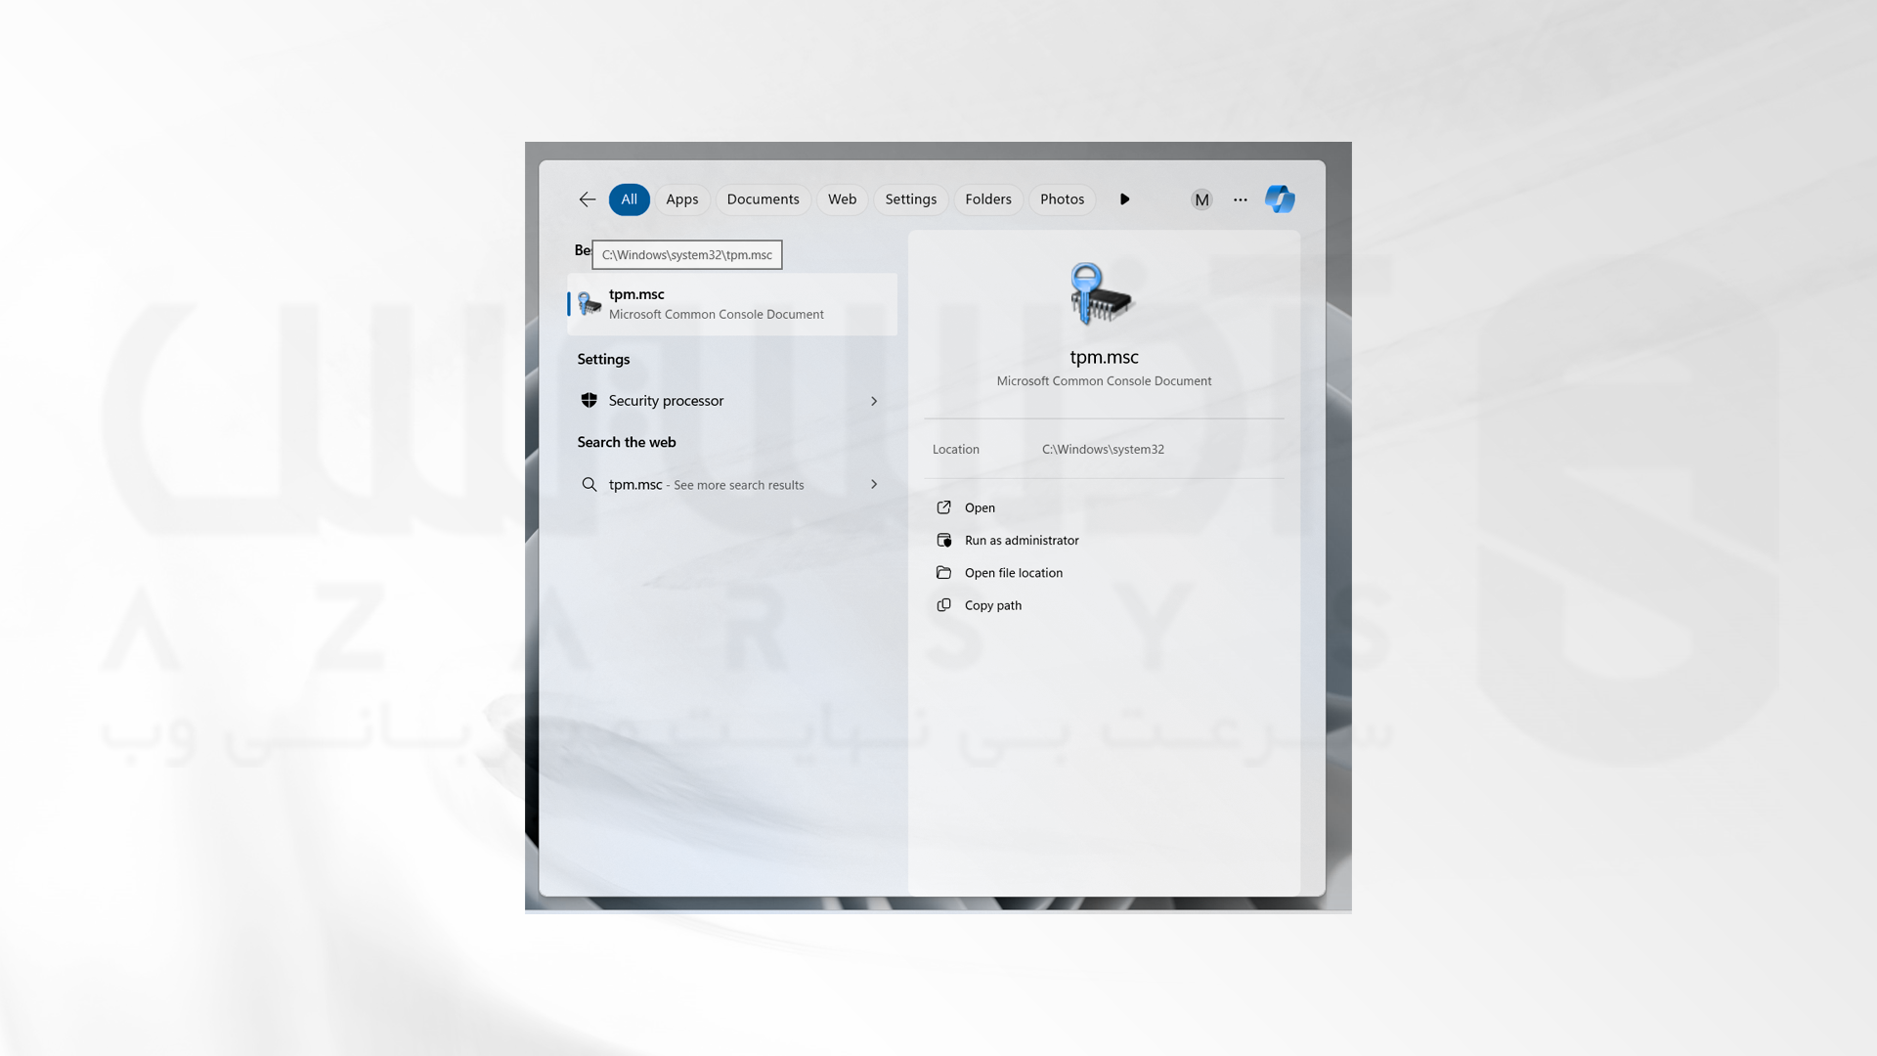
Task: Expand the more options ellipsis menu
Action: (x=1241, y=198)
